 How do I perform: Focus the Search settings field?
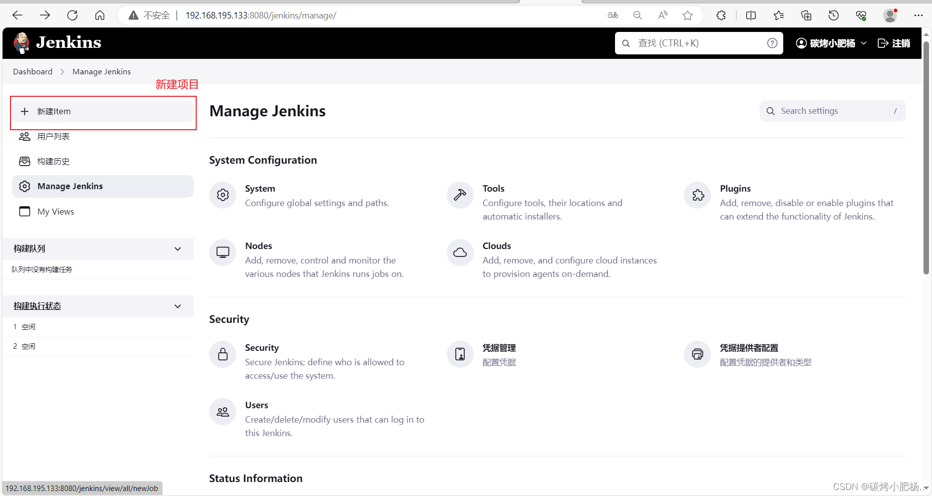(832, 111)
